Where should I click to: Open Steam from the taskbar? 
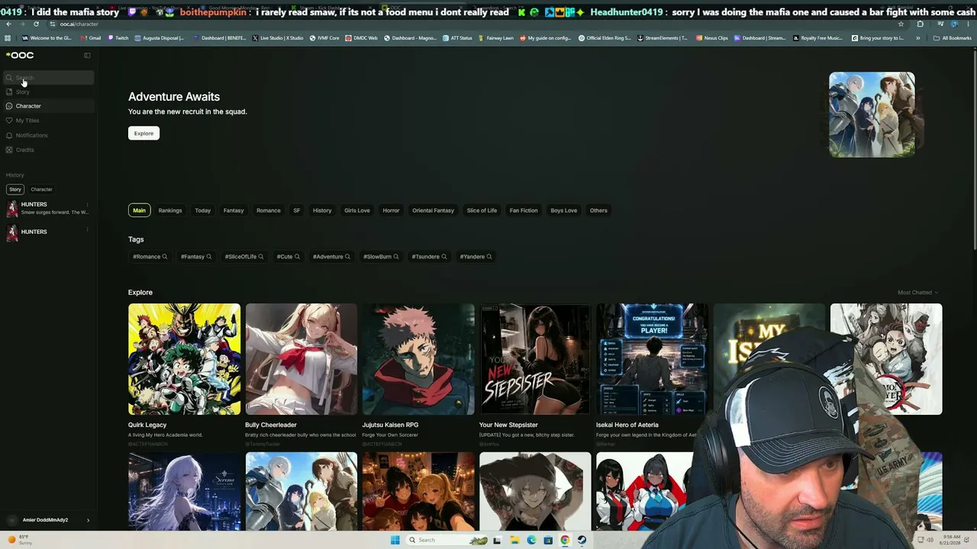(x=582, y=540)
